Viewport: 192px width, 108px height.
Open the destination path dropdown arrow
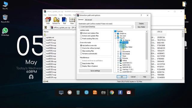click(132, 27)
